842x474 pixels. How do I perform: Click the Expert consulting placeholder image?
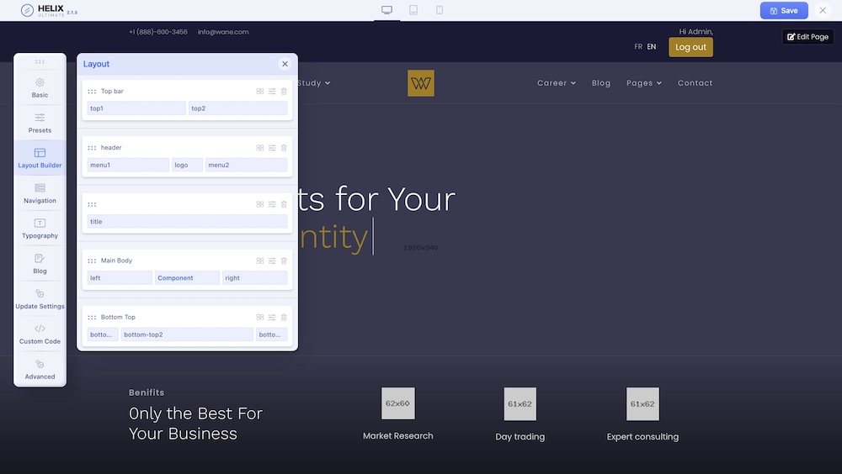[642, 403]
